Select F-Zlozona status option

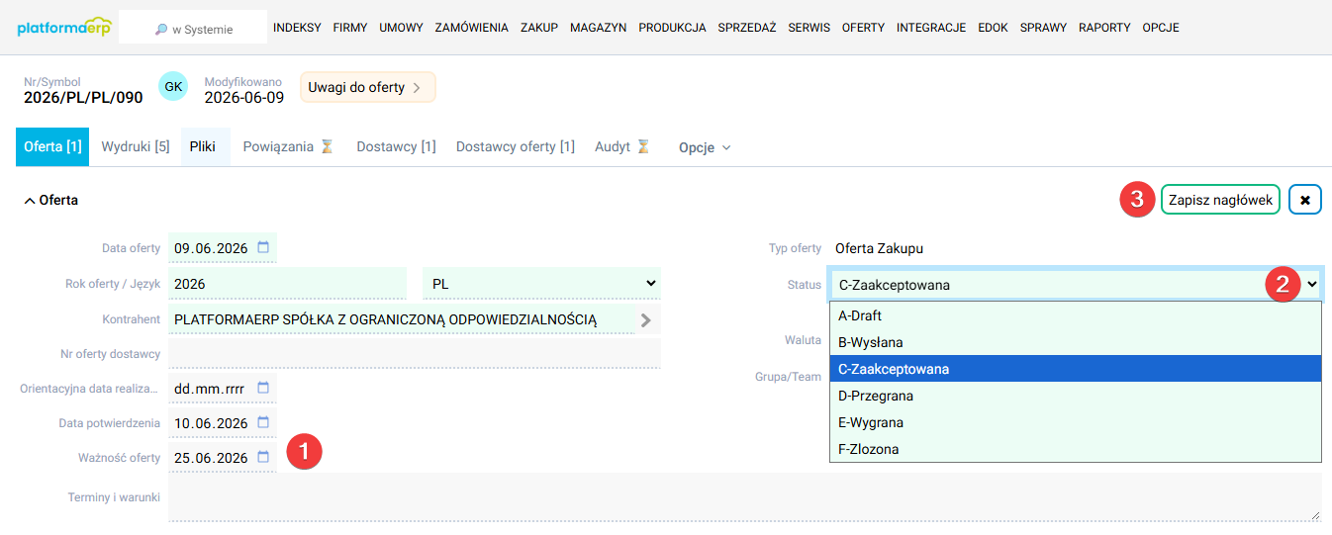(x=1076, y=449)
